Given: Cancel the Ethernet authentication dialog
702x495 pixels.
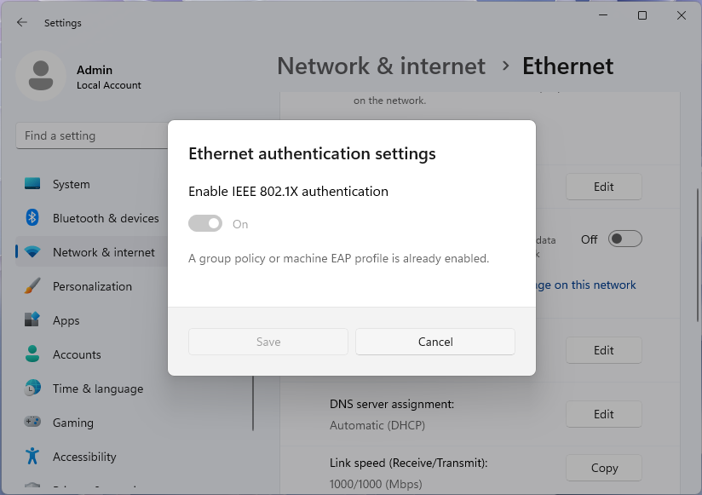Looking at the screenshot, I should coord(434,342).
